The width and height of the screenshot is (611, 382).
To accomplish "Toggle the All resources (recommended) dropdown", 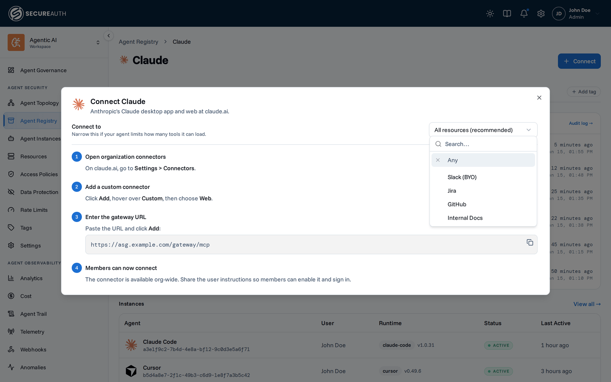I will click(483, 130).
